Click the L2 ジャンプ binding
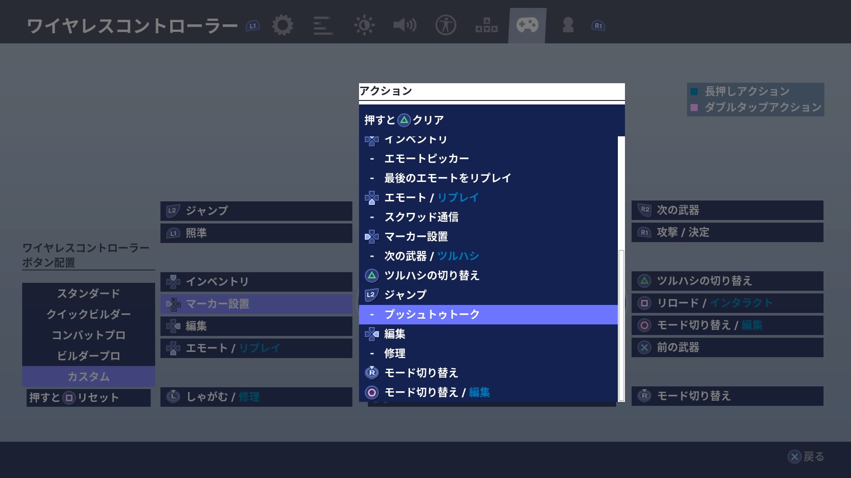This screenshot has height=478, width=851. click(256, 211)
